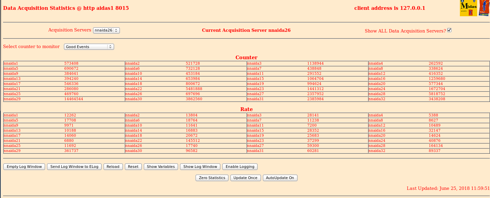
Task: Select Rate value 7200 for nnaida11
Action: click(312, 125)
